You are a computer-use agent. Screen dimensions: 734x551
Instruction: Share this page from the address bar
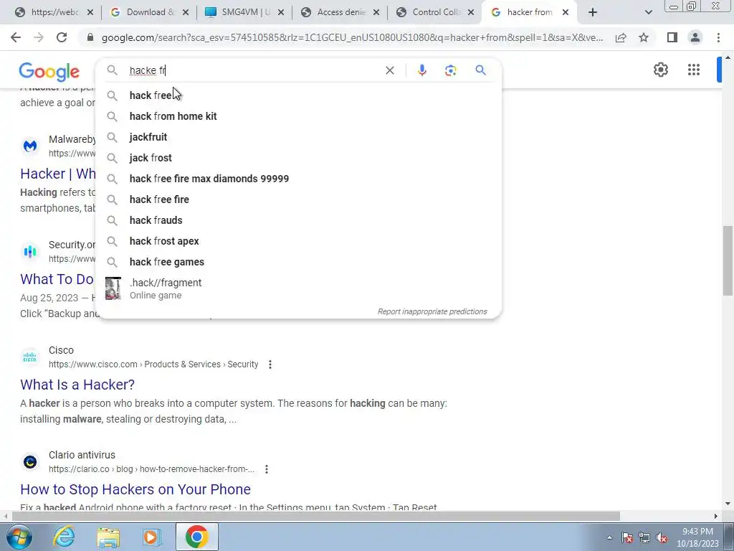click(x=621, y=37)
